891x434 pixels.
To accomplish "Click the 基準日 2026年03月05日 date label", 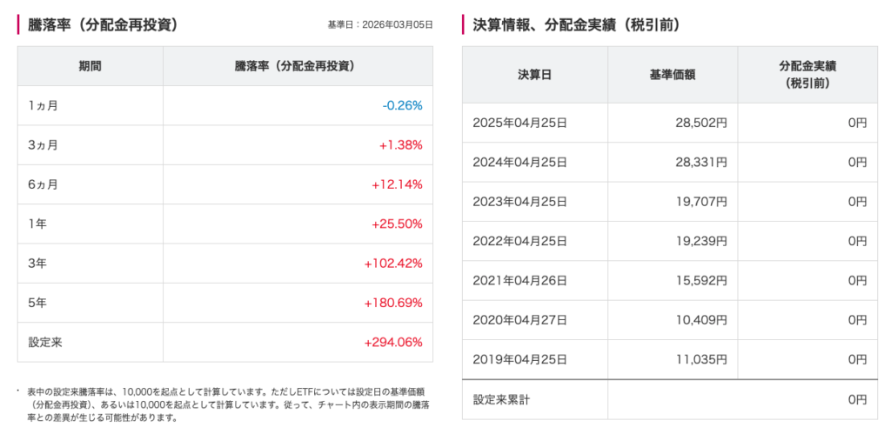I will [379, 24].
